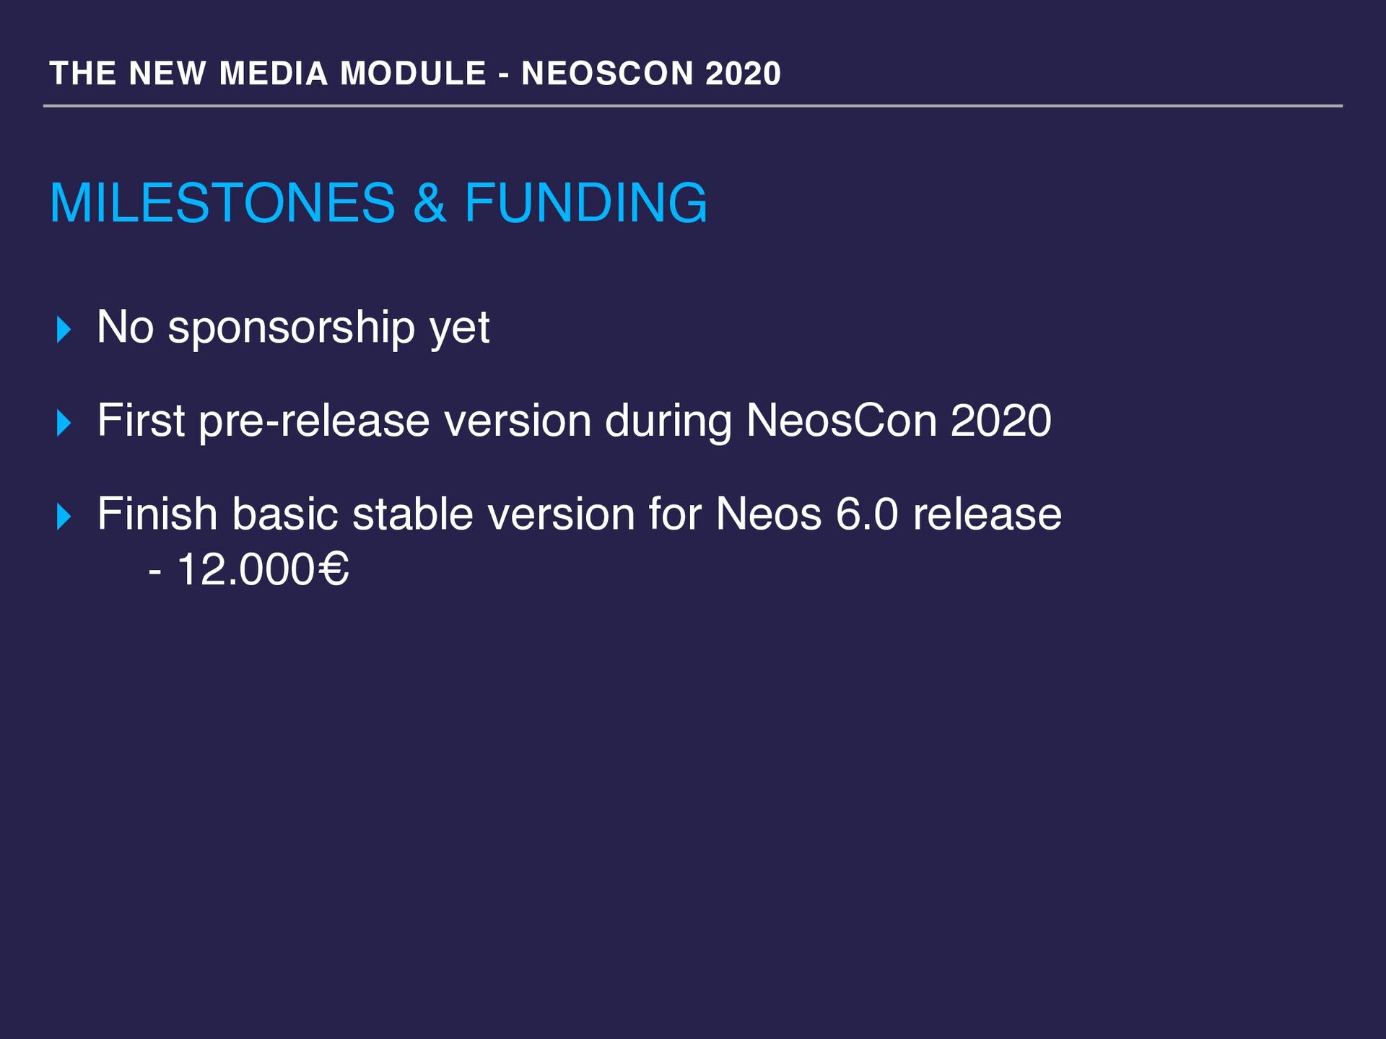Click the word 'sponsorship' in the first bullet
The image size is (1386, 1039).
[291, 330]
